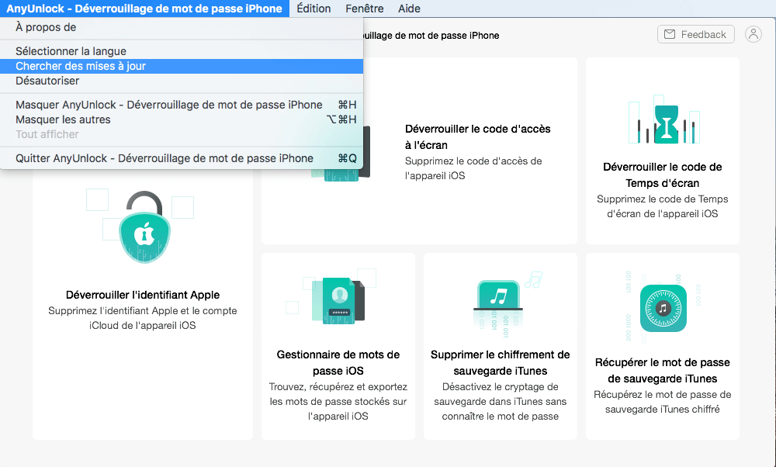
Task: Open the Édition menu
Action: 314,9
